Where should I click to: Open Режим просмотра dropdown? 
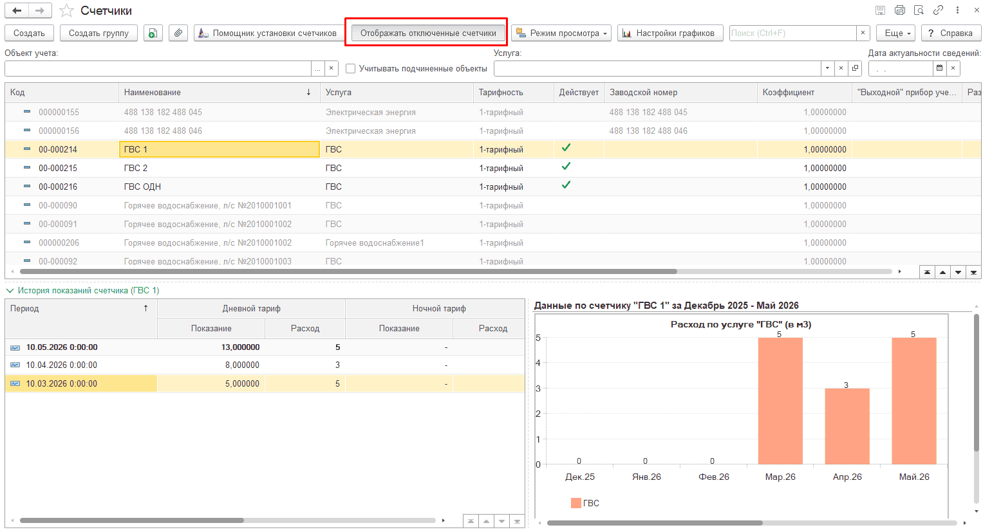(562, 33)
